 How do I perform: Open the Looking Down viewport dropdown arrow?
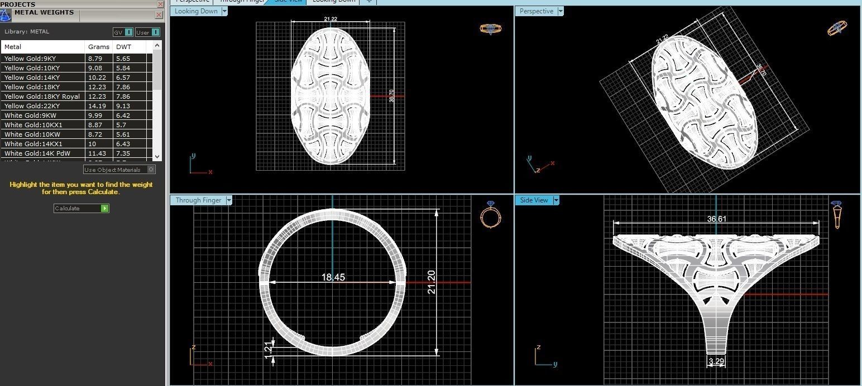pyautogui.click(x=224, y=11)
